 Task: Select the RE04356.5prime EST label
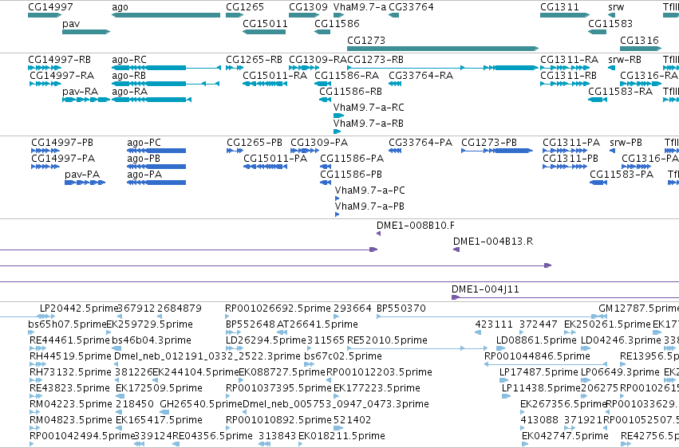(212, 436)
